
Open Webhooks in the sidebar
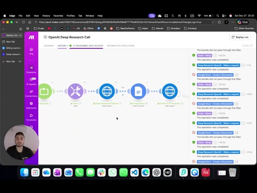31,105
